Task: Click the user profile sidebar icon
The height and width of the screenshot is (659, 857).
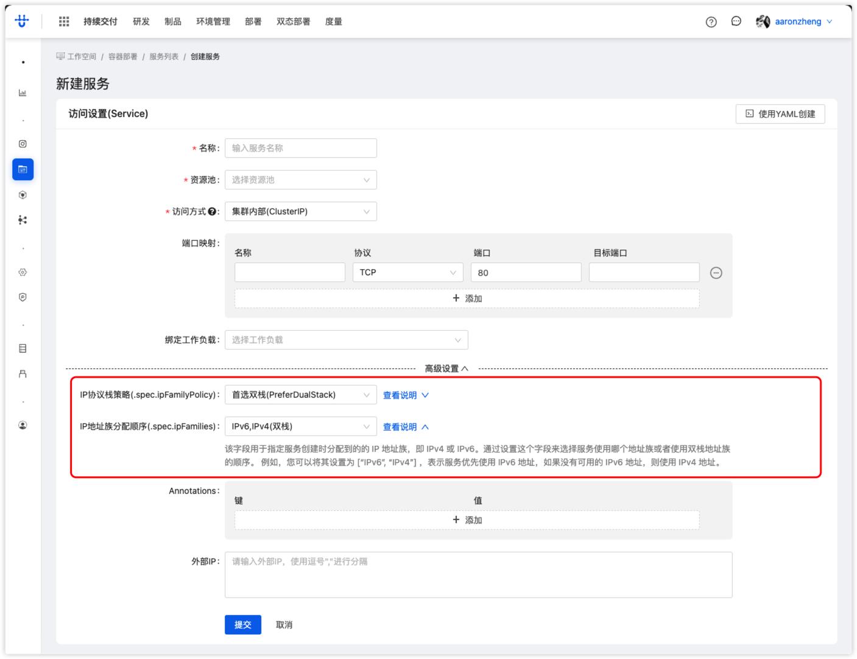Action: coord(23,425)
